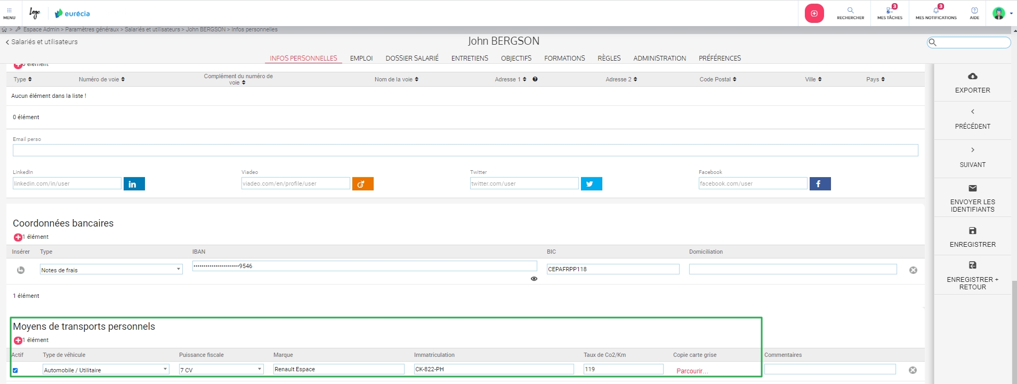Click the LinkedIn profile button
Screen dimensions: 1017x384
pyautogui.click(x=134, y=184)
